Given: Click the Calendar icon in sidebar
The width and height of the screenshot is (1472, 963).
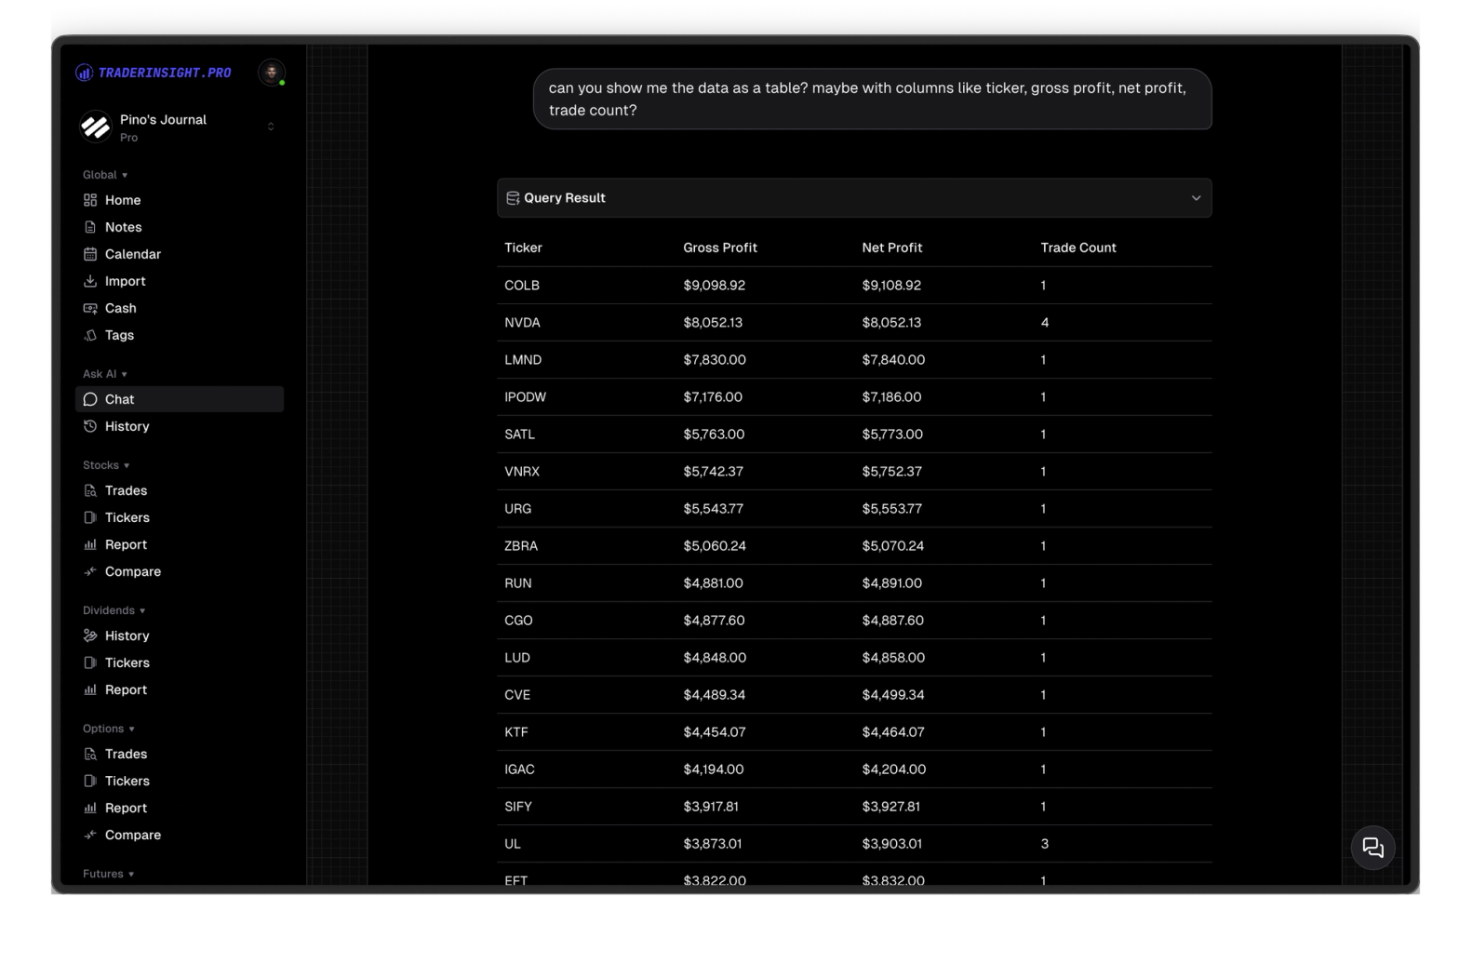Looking at the screenshot, I should click(90, 254).
